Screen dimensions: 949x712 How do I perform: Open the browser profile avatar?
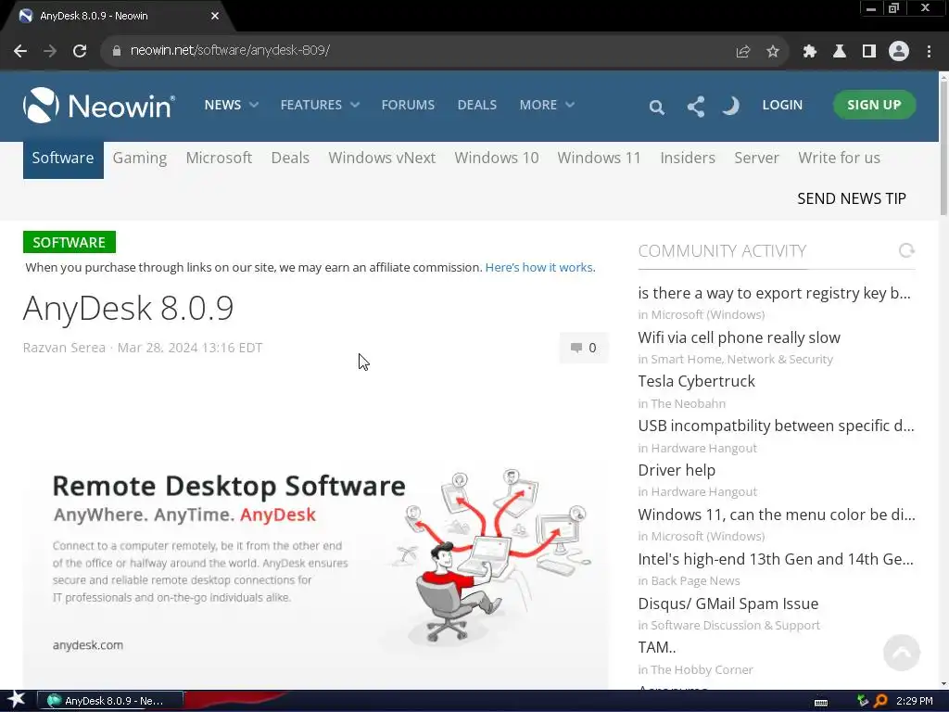click(899, 51)
